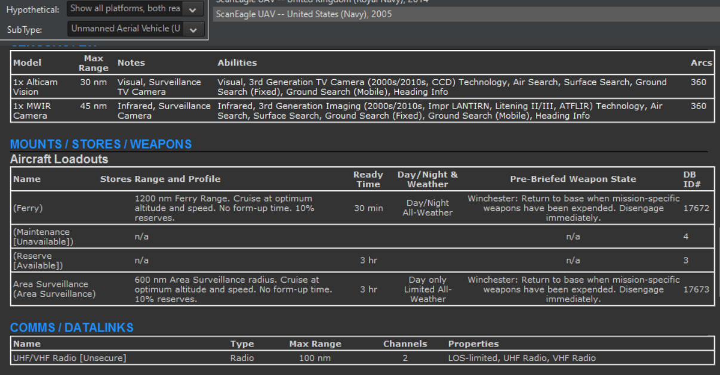The height and width of the screenshot is (375, 720).
Task: Click the 1200 nm Ferry Range description
Action: click(x=224, y=208)
